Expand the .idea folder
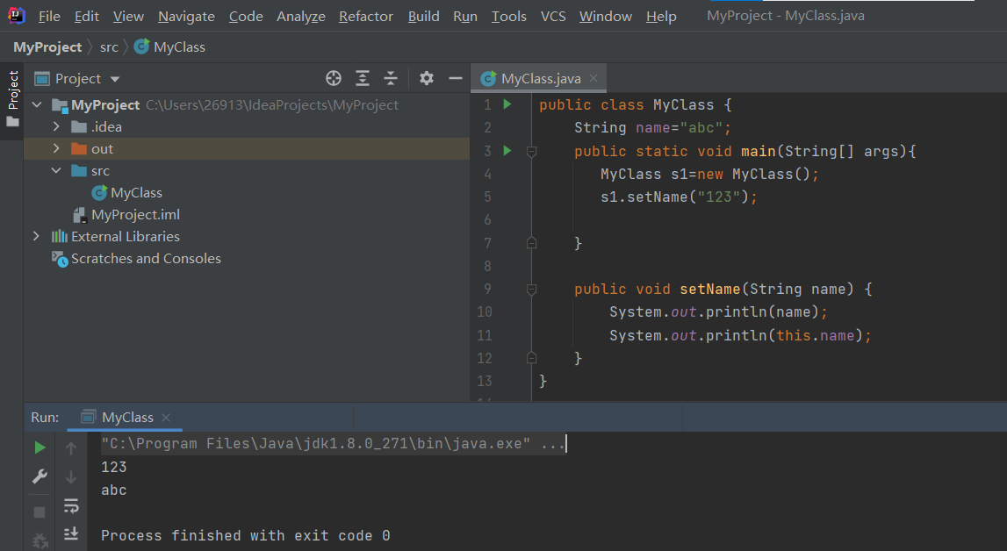Image resolution: width=1007 pixels, height=551 pixels. 56,126
